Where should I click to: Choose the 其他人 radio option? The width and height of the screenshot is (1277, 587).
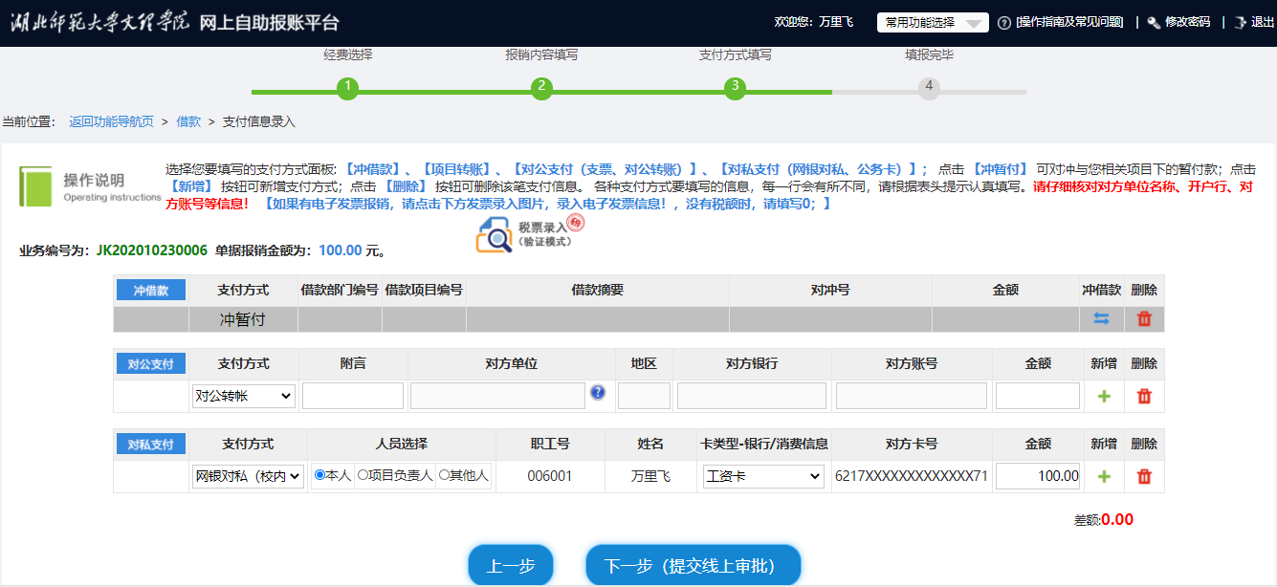pyautogui.click(x=443, y=475)
